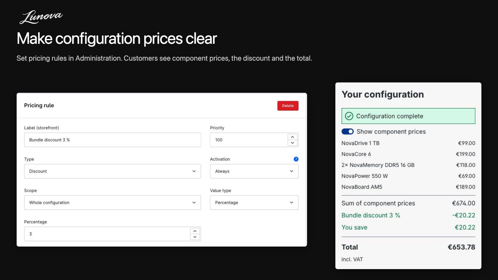Screen dimensions: 498x280
Task: Click the Pricing rule card heading
Action: [x=39, y=106]
